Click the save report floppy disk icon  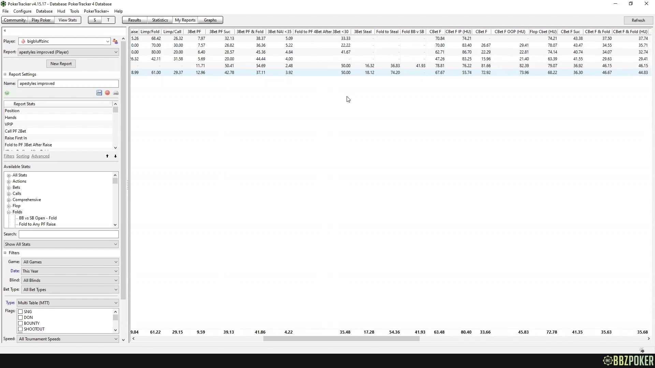click(99, 93)
